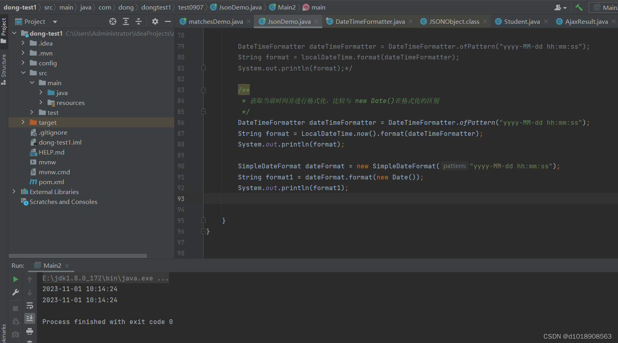Click the Expand All icon in Project panel
Image resolution: width=618 pixels, height=343 pixels.
[126, 21]
